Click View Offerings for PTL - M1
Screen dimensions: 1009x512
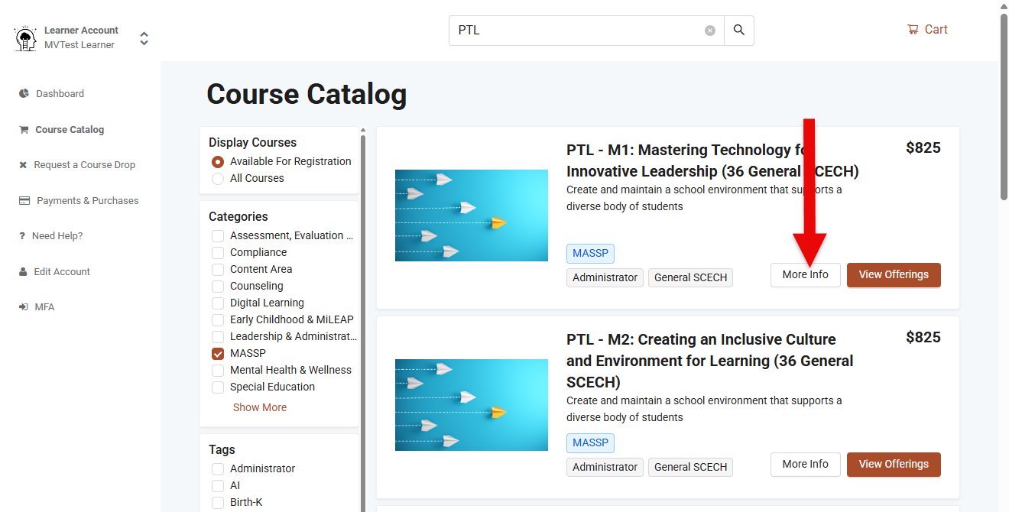click(x=894, y=275)
